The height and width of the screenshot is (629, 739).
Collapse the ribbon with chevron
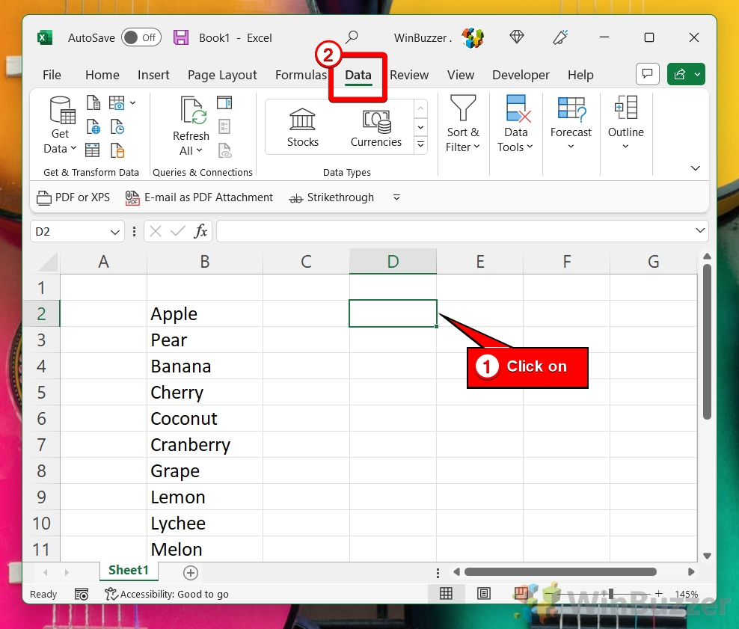(695, 168)
